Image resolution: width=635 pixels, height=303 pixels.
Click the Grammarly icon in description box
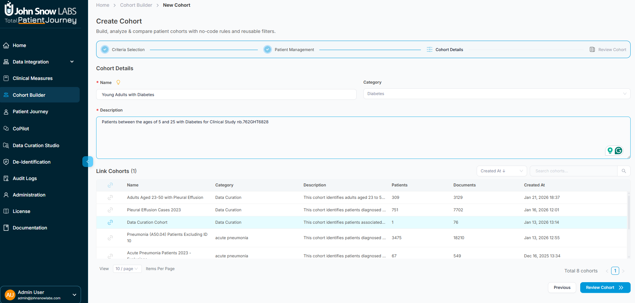tap(618, 150)
